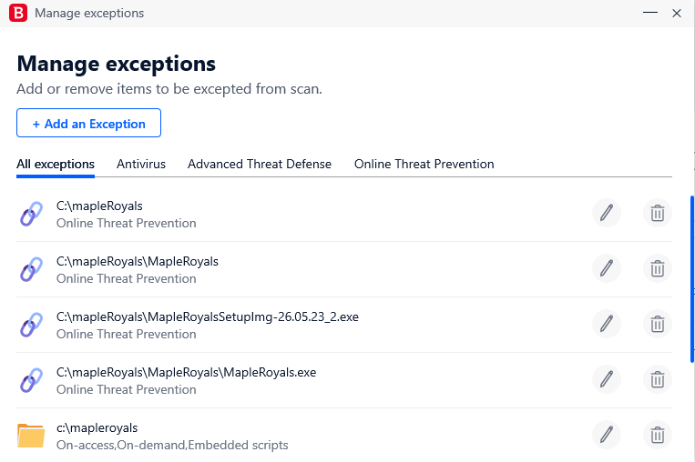Delete the c:\mapleroyals folder exception
The width and height of the screenshot is (695, 462).
[658, 435]
